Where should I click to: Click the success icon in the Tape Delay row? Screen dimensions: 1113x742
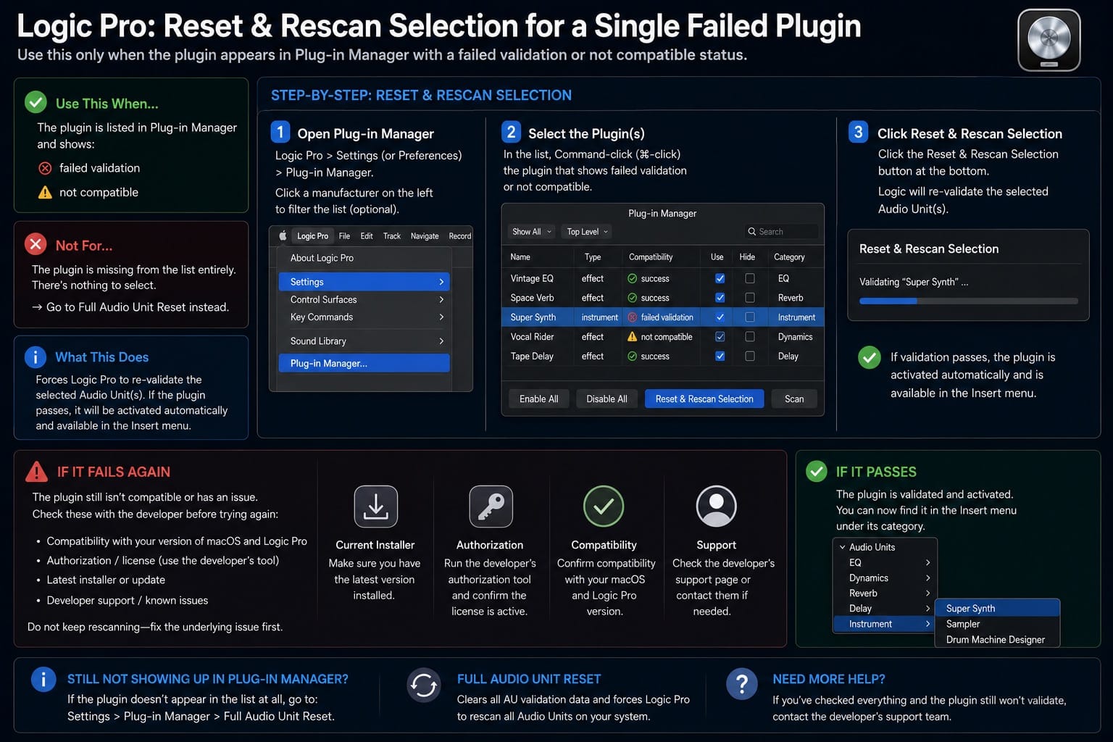(632, 357)
